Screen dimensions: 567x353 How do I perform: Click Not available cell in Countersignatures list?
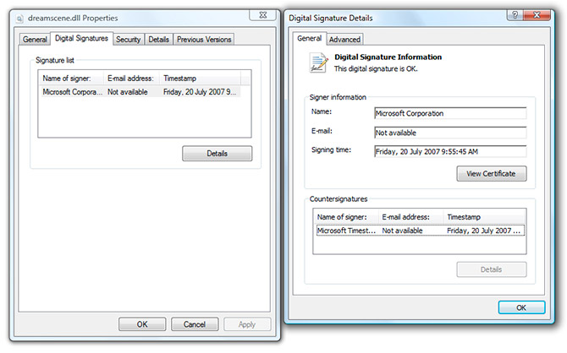click(x=402, y=231)
